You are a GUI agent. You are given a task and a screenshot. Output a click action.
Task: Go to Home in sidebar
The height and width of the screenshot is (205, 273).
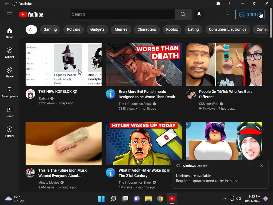[x=10, y=33]
